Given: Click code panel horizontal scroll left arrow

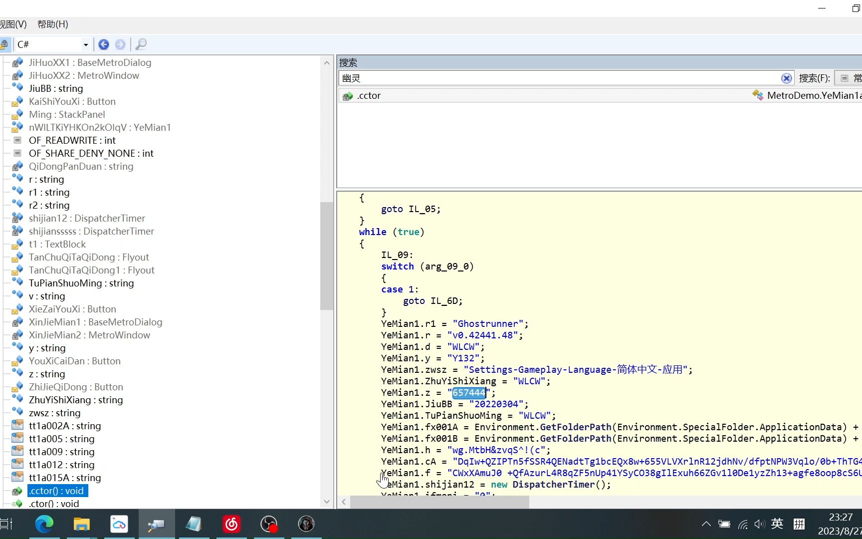Looking at the screenshot, I should click(344, 502).
